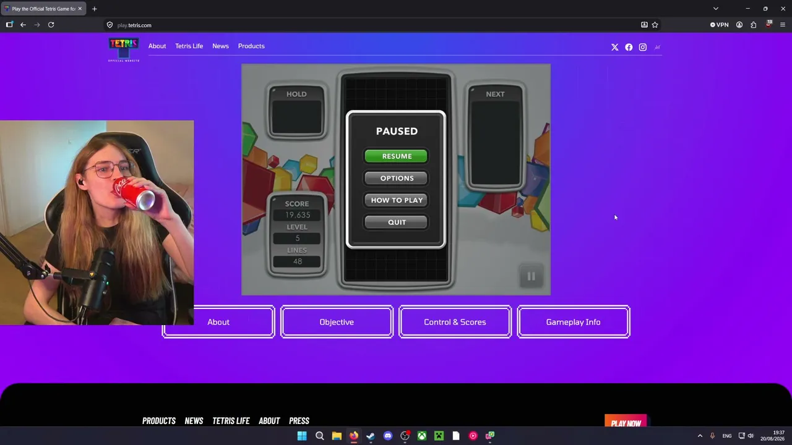Open About in the top navigation
The width and height of the screenshot is (792, 445).
coord(157,46)
